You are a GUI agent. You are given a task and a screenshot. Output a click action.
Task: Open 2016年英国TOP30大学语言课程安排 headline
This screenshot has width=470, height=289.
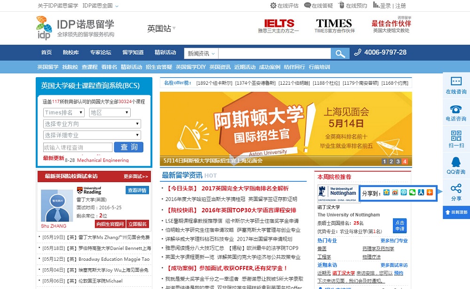tap(249, 210)
